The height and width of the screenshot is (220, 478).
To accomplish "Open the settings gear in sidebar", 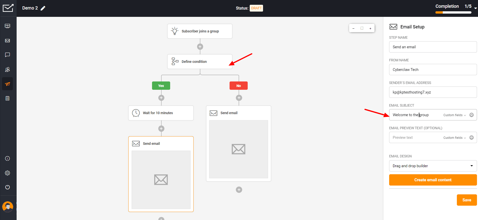I will [x=8, y=173].
